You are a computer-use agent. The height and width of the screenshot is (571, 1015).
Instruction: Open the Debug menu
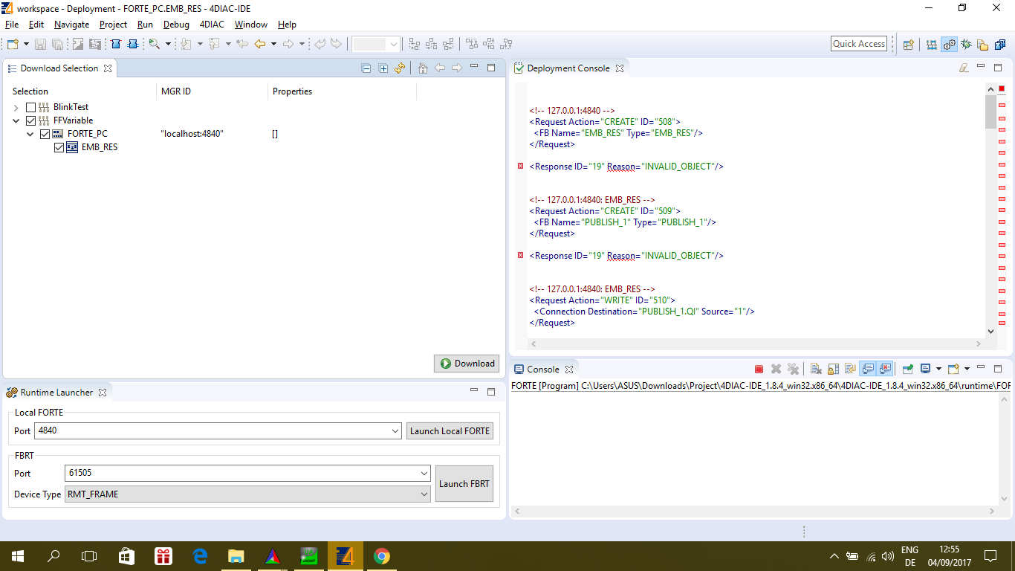(176, 25)
